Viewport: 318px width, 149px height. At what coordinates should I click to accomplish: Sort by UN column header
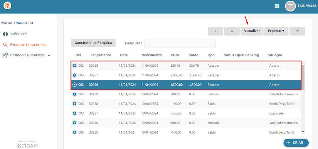[78, 55]
